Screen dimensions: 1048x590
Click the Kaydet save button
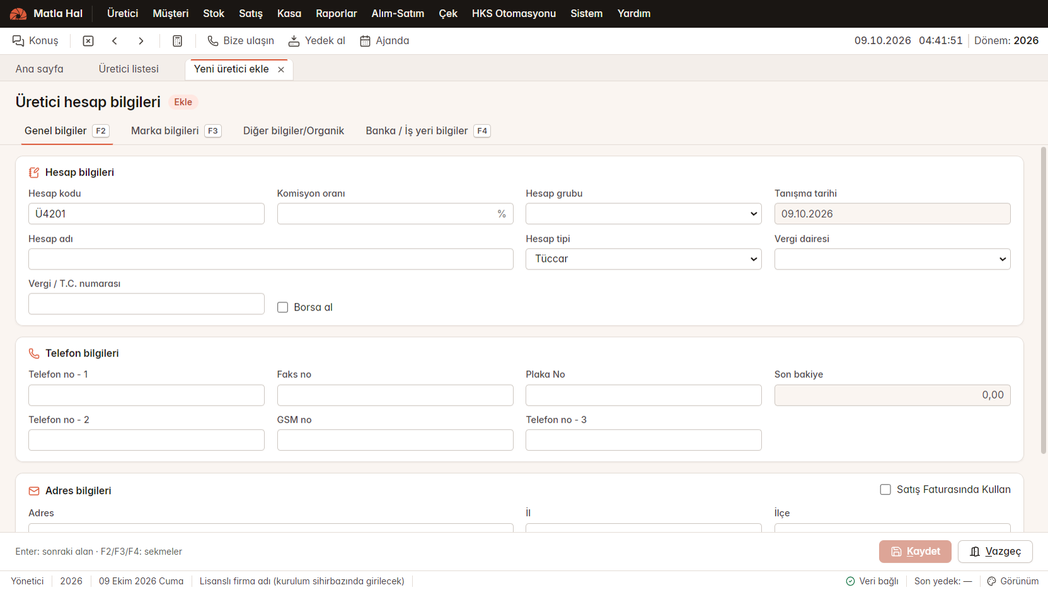click(915, 552)
